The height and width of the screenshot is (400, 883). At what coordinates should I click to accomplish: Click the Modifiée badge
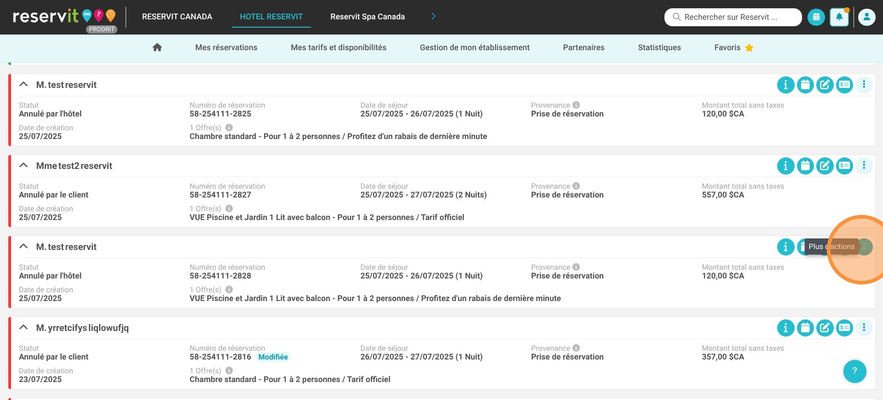click(x=273, y=357)
